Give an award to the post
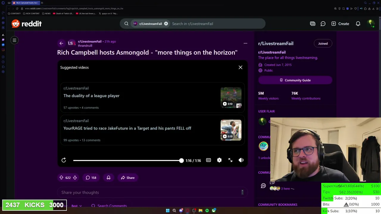This screenshot has height=214, width=381. point(109,177)
